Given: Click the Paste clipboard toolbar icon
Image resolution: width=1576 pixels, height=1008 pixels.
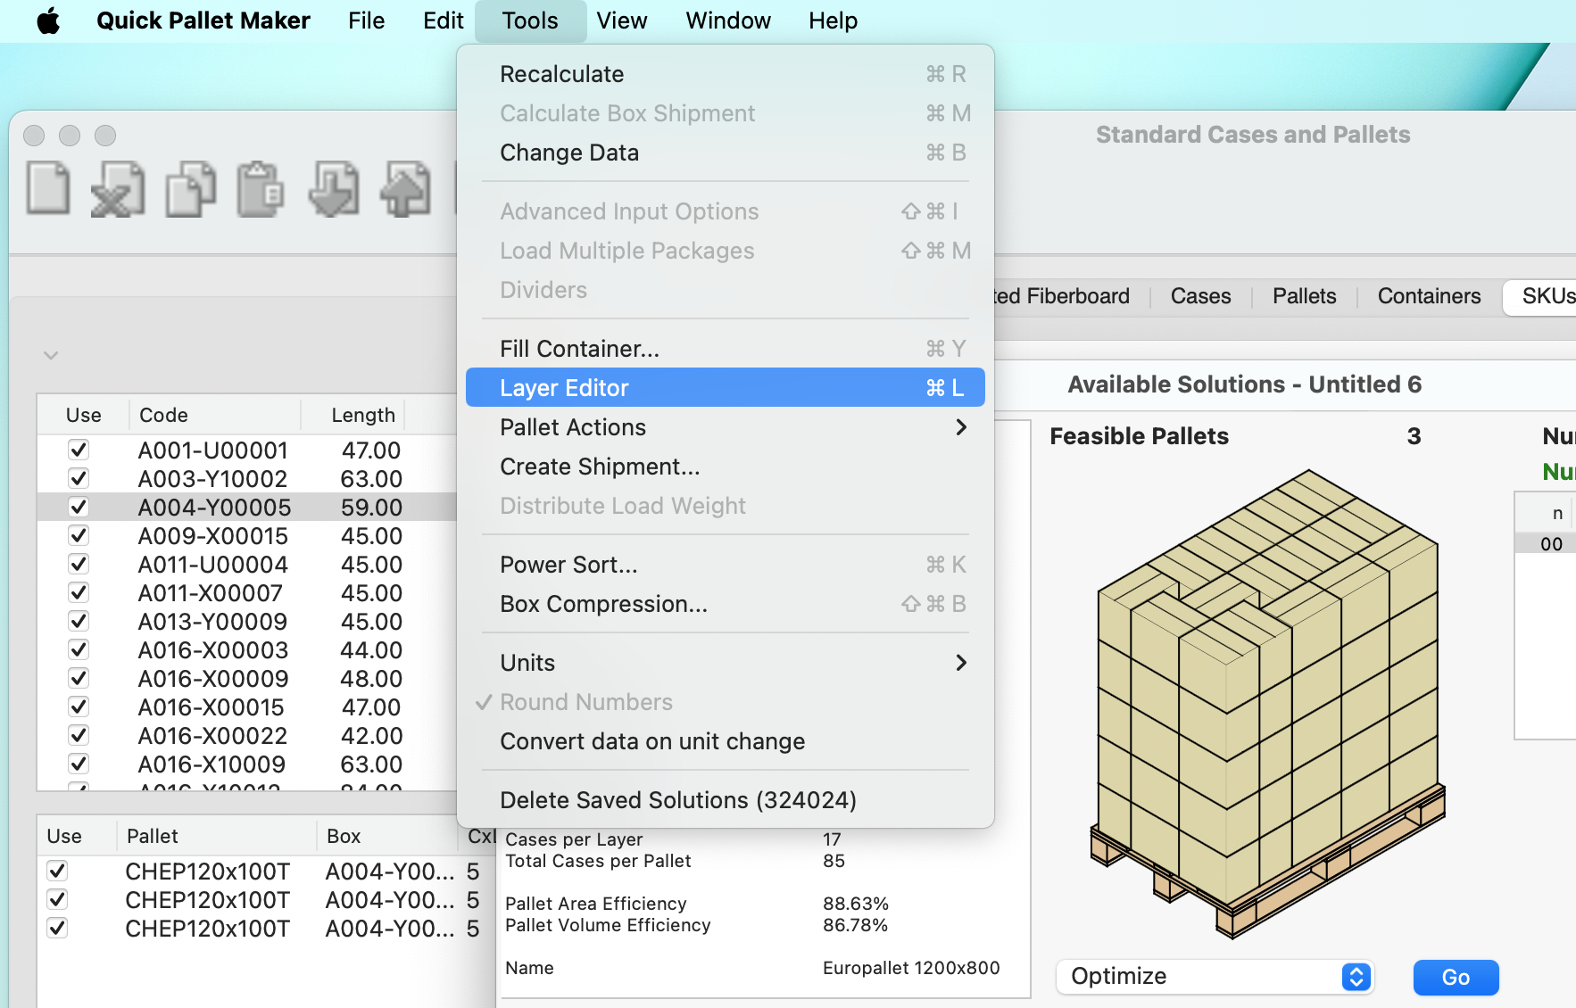Looking at the screenshot, I should [x=261, y=189].
